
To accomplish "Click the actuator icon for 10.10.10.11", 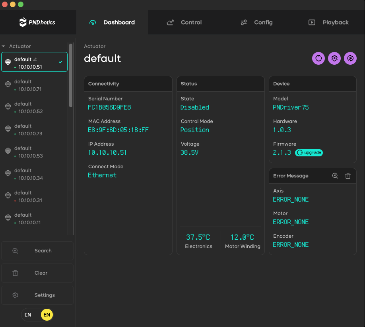I will pos(8,217).
